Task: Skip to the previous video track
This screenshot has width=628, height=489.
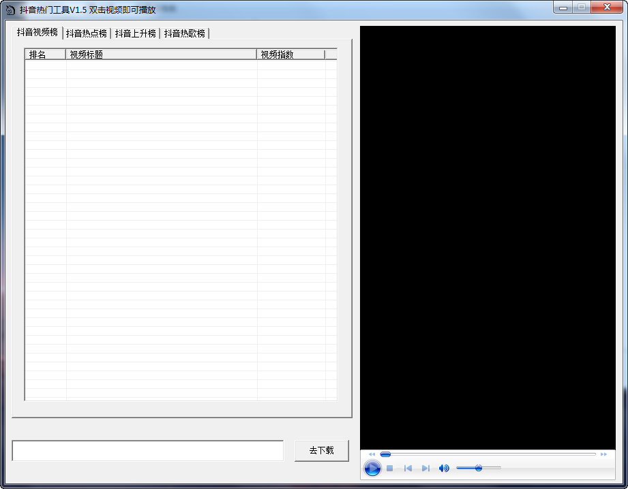Action: tap(408, 468)
